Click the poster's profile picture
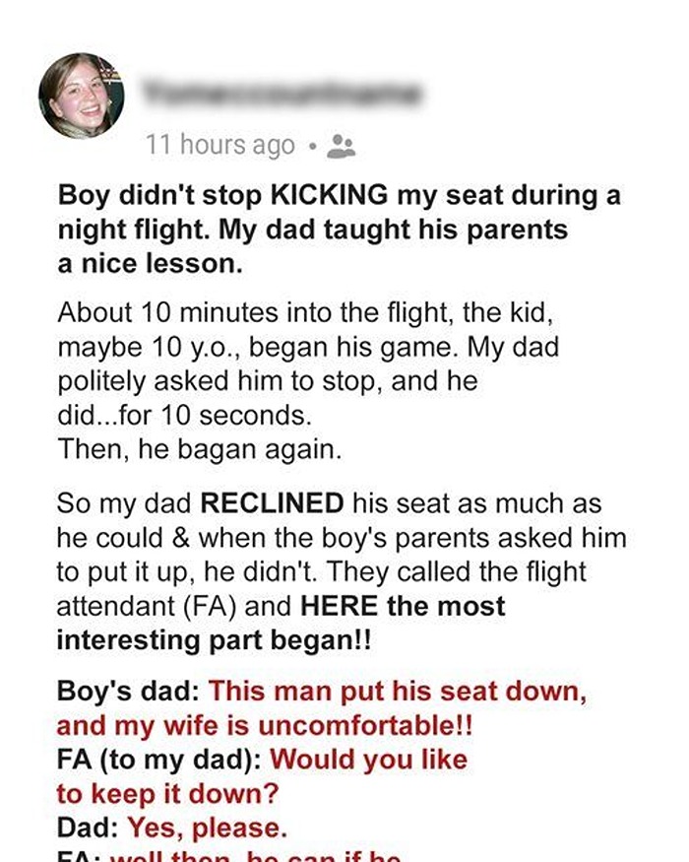 [82, 96]
